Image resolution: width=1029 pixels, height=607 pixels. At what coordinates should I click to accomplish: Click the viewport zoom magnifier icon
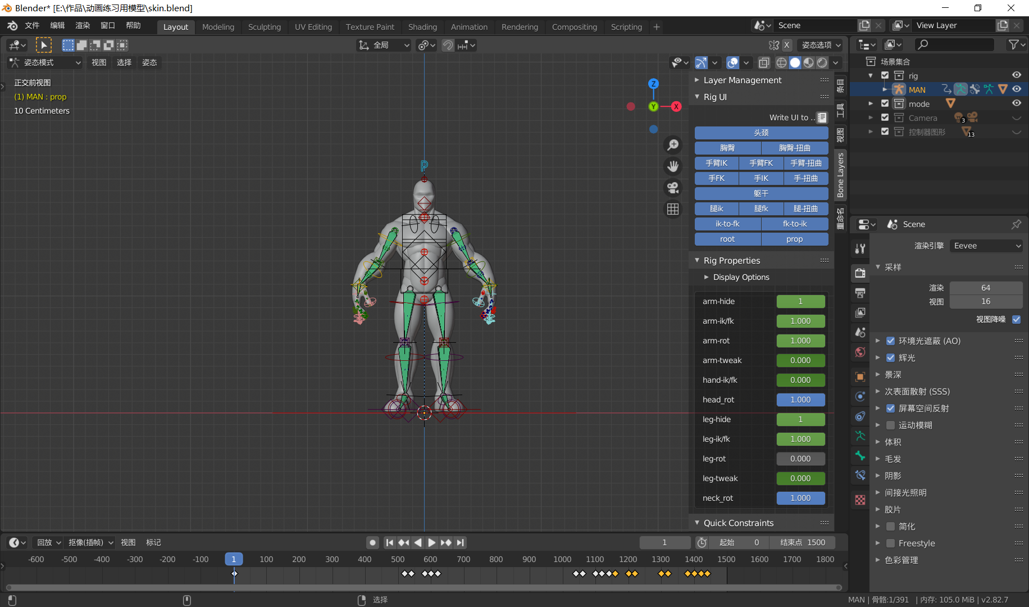[673, 145]
